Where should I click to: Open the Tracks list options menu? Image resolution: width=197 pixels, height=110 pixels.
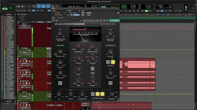pos(15,14)
